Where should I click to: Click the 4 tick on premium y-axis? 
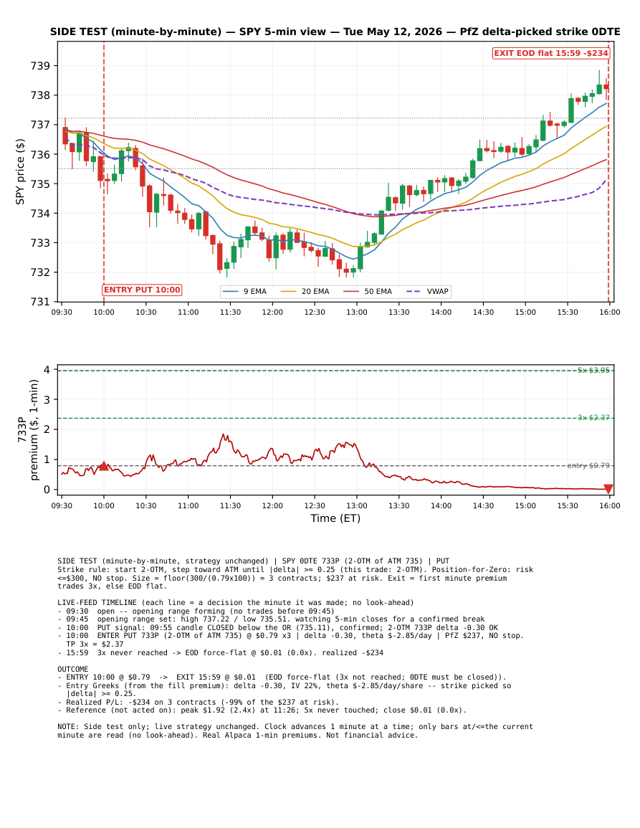(47, 370)
